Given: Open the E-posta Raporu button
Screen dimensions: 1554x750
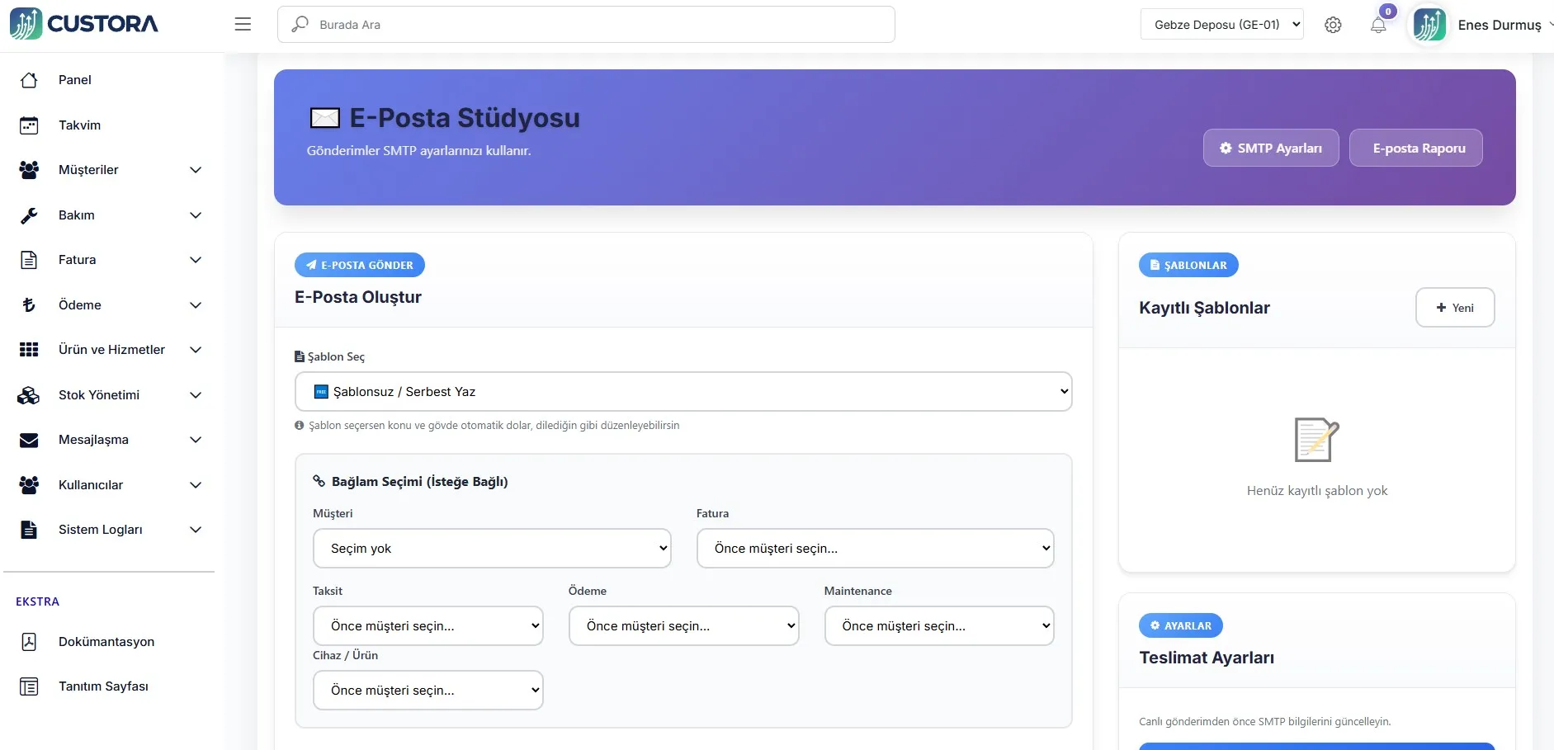Looking at the screenshot, I should coord(1415,149).
